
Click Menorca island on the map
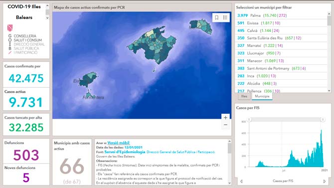coord(200,26)
